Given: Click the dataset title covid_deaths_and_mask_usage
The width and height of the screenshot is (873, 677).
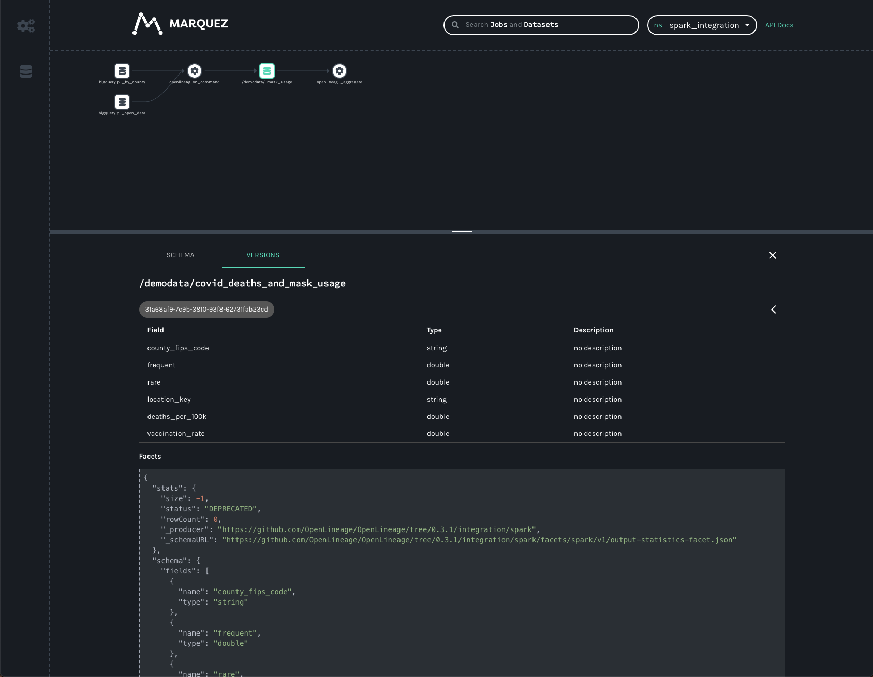Looking at the screenshot, I should [242, 283].
